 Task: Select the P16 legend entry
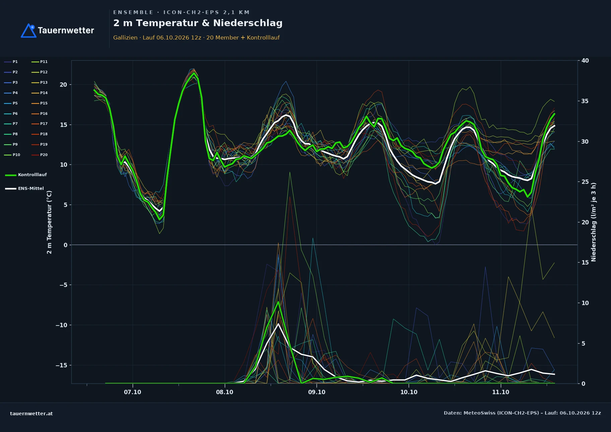(40, 114)
